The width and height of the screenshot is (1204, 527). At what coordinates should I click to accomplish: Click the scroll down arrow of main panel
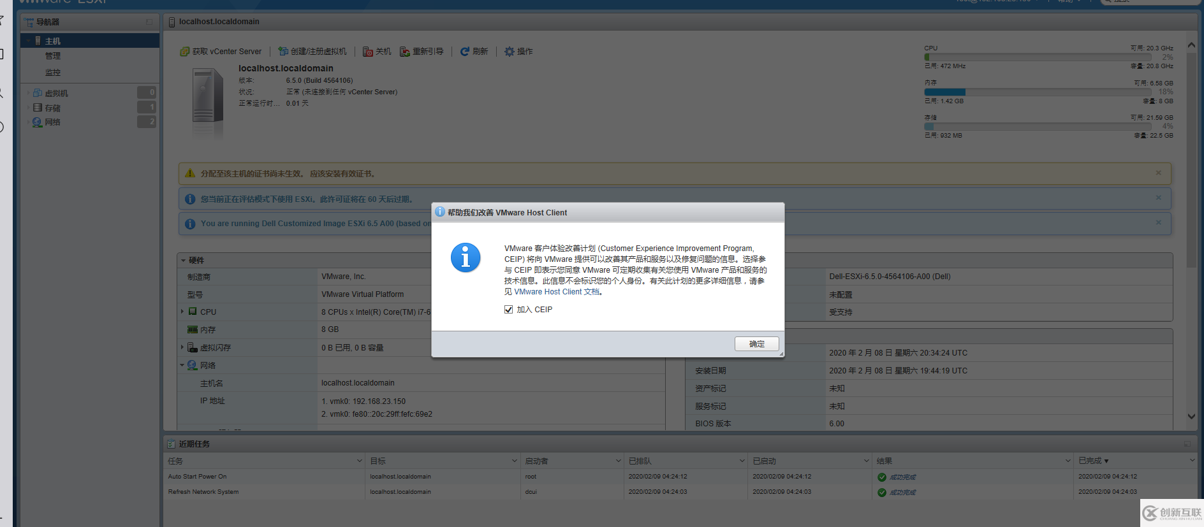pos(1191,416)
